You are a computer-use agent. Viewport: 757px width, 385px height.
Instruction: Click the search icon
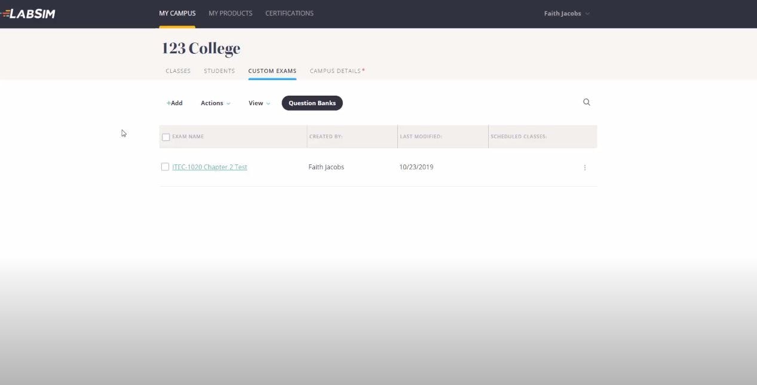point(586,102)
